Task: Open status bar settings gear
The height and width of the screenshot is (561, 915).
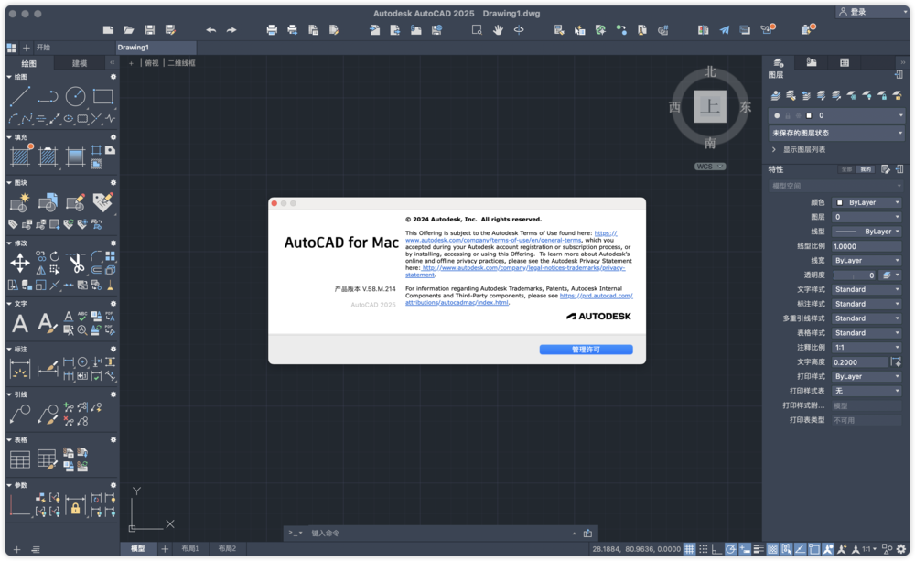Action: tap(901, 549)
